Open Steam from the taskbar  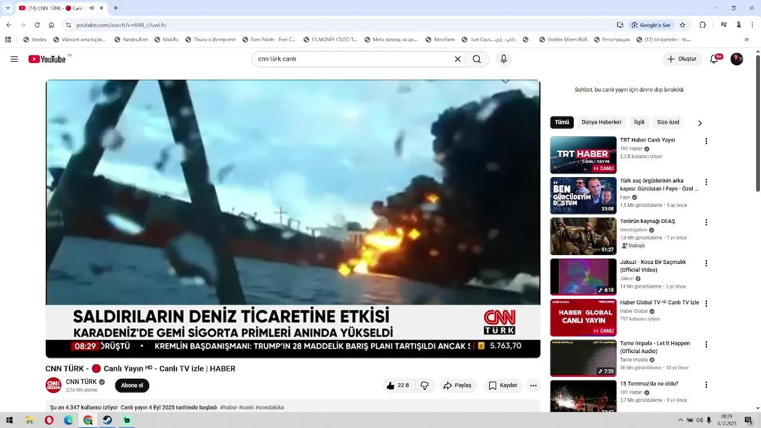coord(107,420)
